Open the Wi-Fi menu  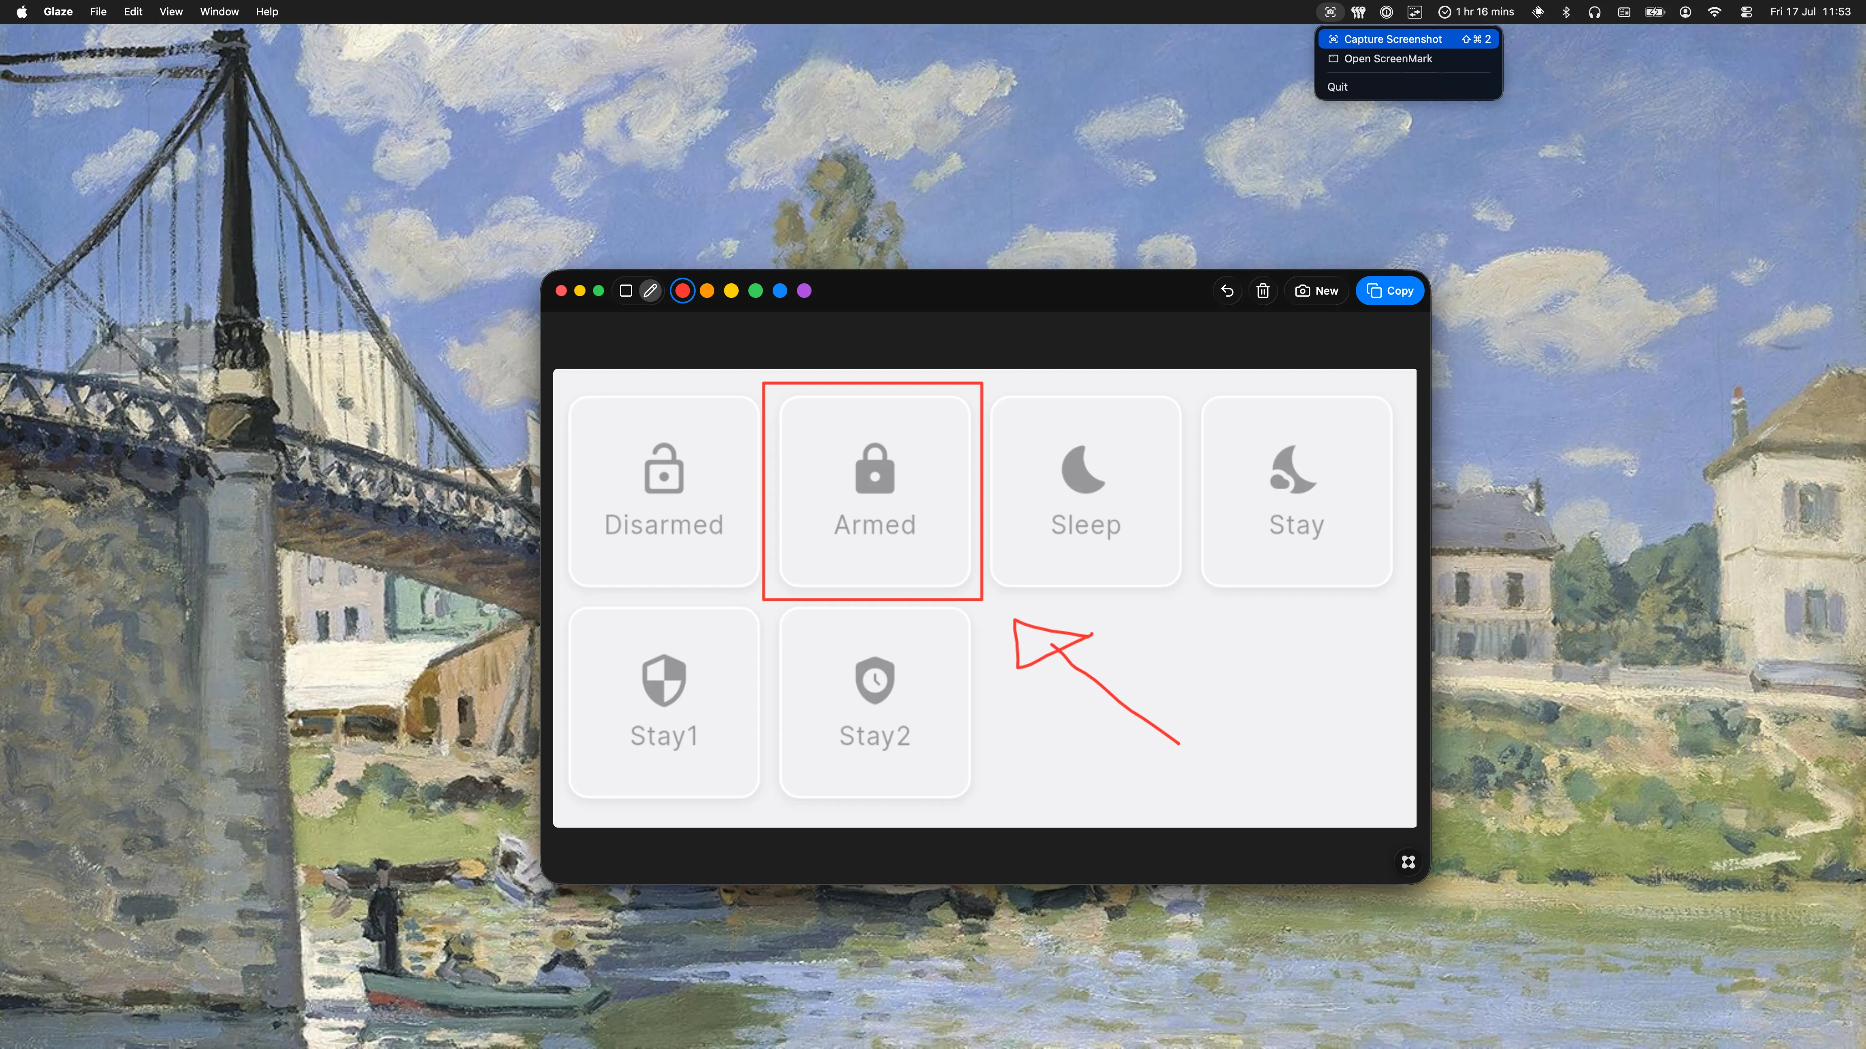tap(1715, 12)
